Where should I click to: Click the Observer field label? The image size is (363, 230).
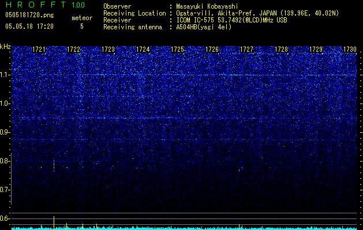pos(117,6)
